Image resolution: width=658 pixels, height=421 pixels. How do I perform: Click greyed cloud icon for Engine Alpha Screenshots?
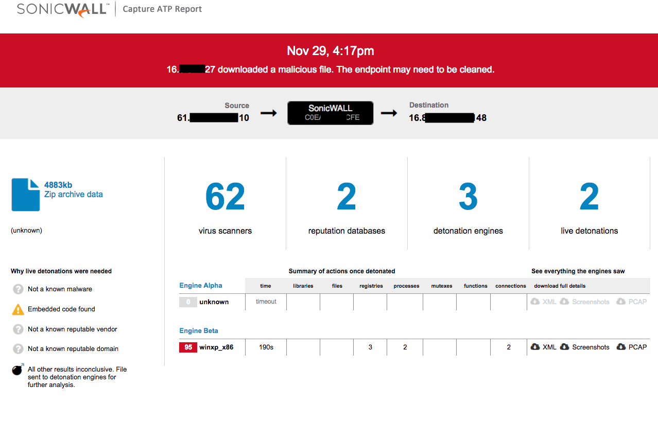pos(564,302)
